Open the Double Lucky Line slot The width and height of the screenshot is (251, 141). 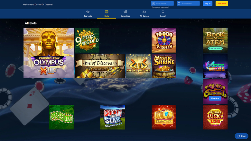215,117
